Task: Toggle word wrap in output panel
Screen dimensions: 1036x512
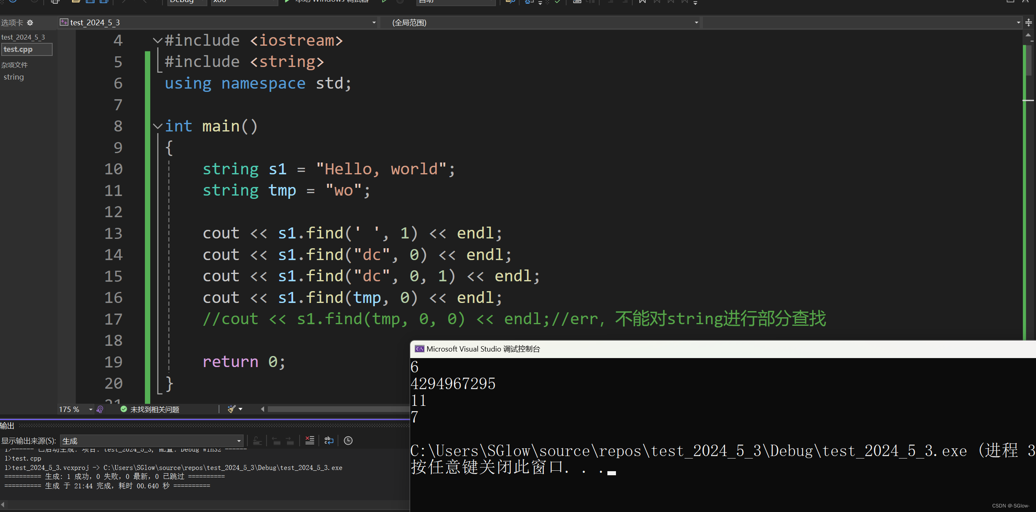Action: click(x=329, y=441)
